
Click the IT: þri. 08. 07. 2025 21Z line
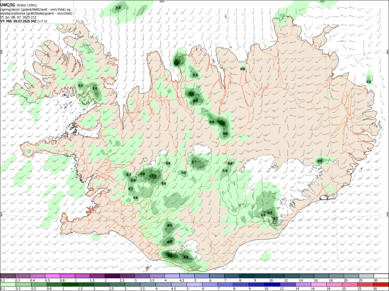[19, 17]
